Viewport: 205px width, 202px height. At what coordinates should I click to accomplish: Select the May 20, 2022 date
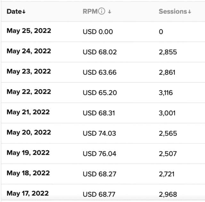(29, 132)
